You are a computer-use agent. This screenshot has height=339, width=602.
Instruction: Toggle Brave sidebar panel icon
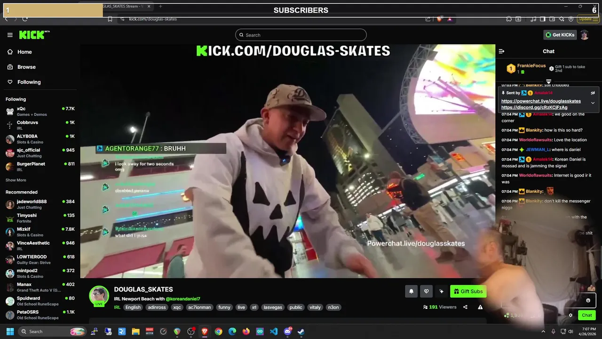coord(542,19)
